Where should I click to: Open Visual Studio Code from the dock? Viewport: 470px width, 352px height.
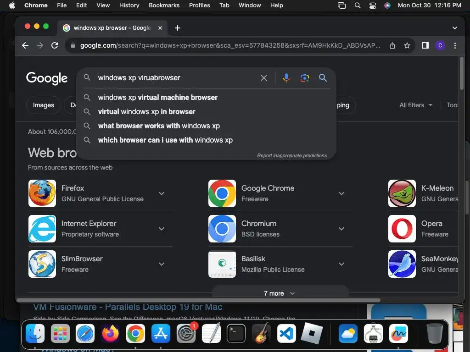click(286, 333)
